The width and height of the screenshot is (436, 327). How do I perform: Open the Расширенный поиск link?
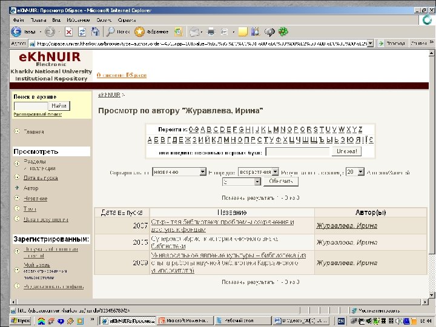[38, 114]
